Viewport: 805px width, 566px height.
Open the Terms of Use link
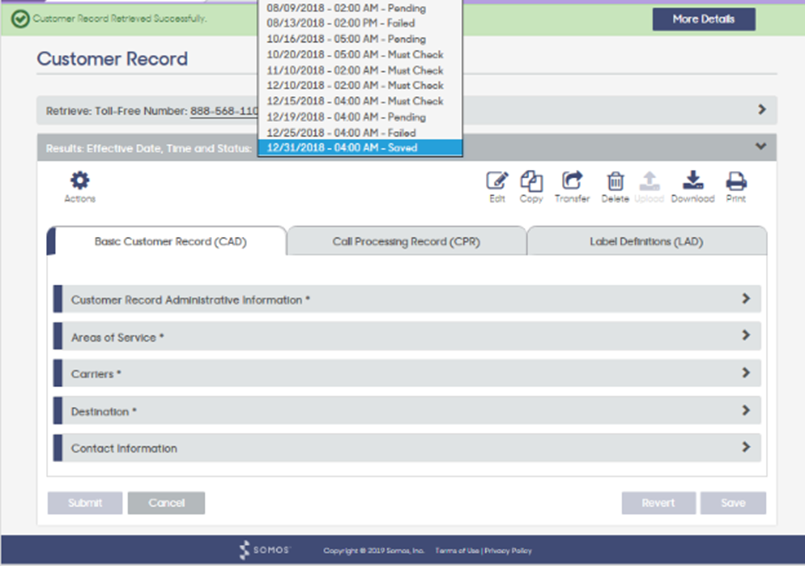pos(457,550)
